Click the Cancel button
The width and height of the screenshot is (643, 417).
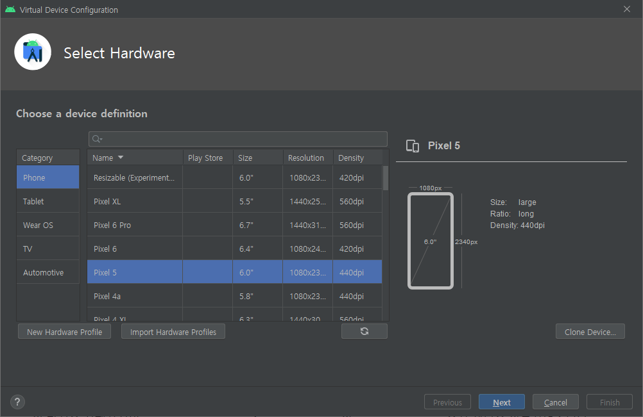click(x=556, y=402)
